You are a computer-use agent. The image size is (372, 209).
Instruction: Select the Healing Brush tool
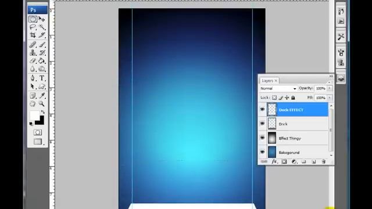click(33, 45)
